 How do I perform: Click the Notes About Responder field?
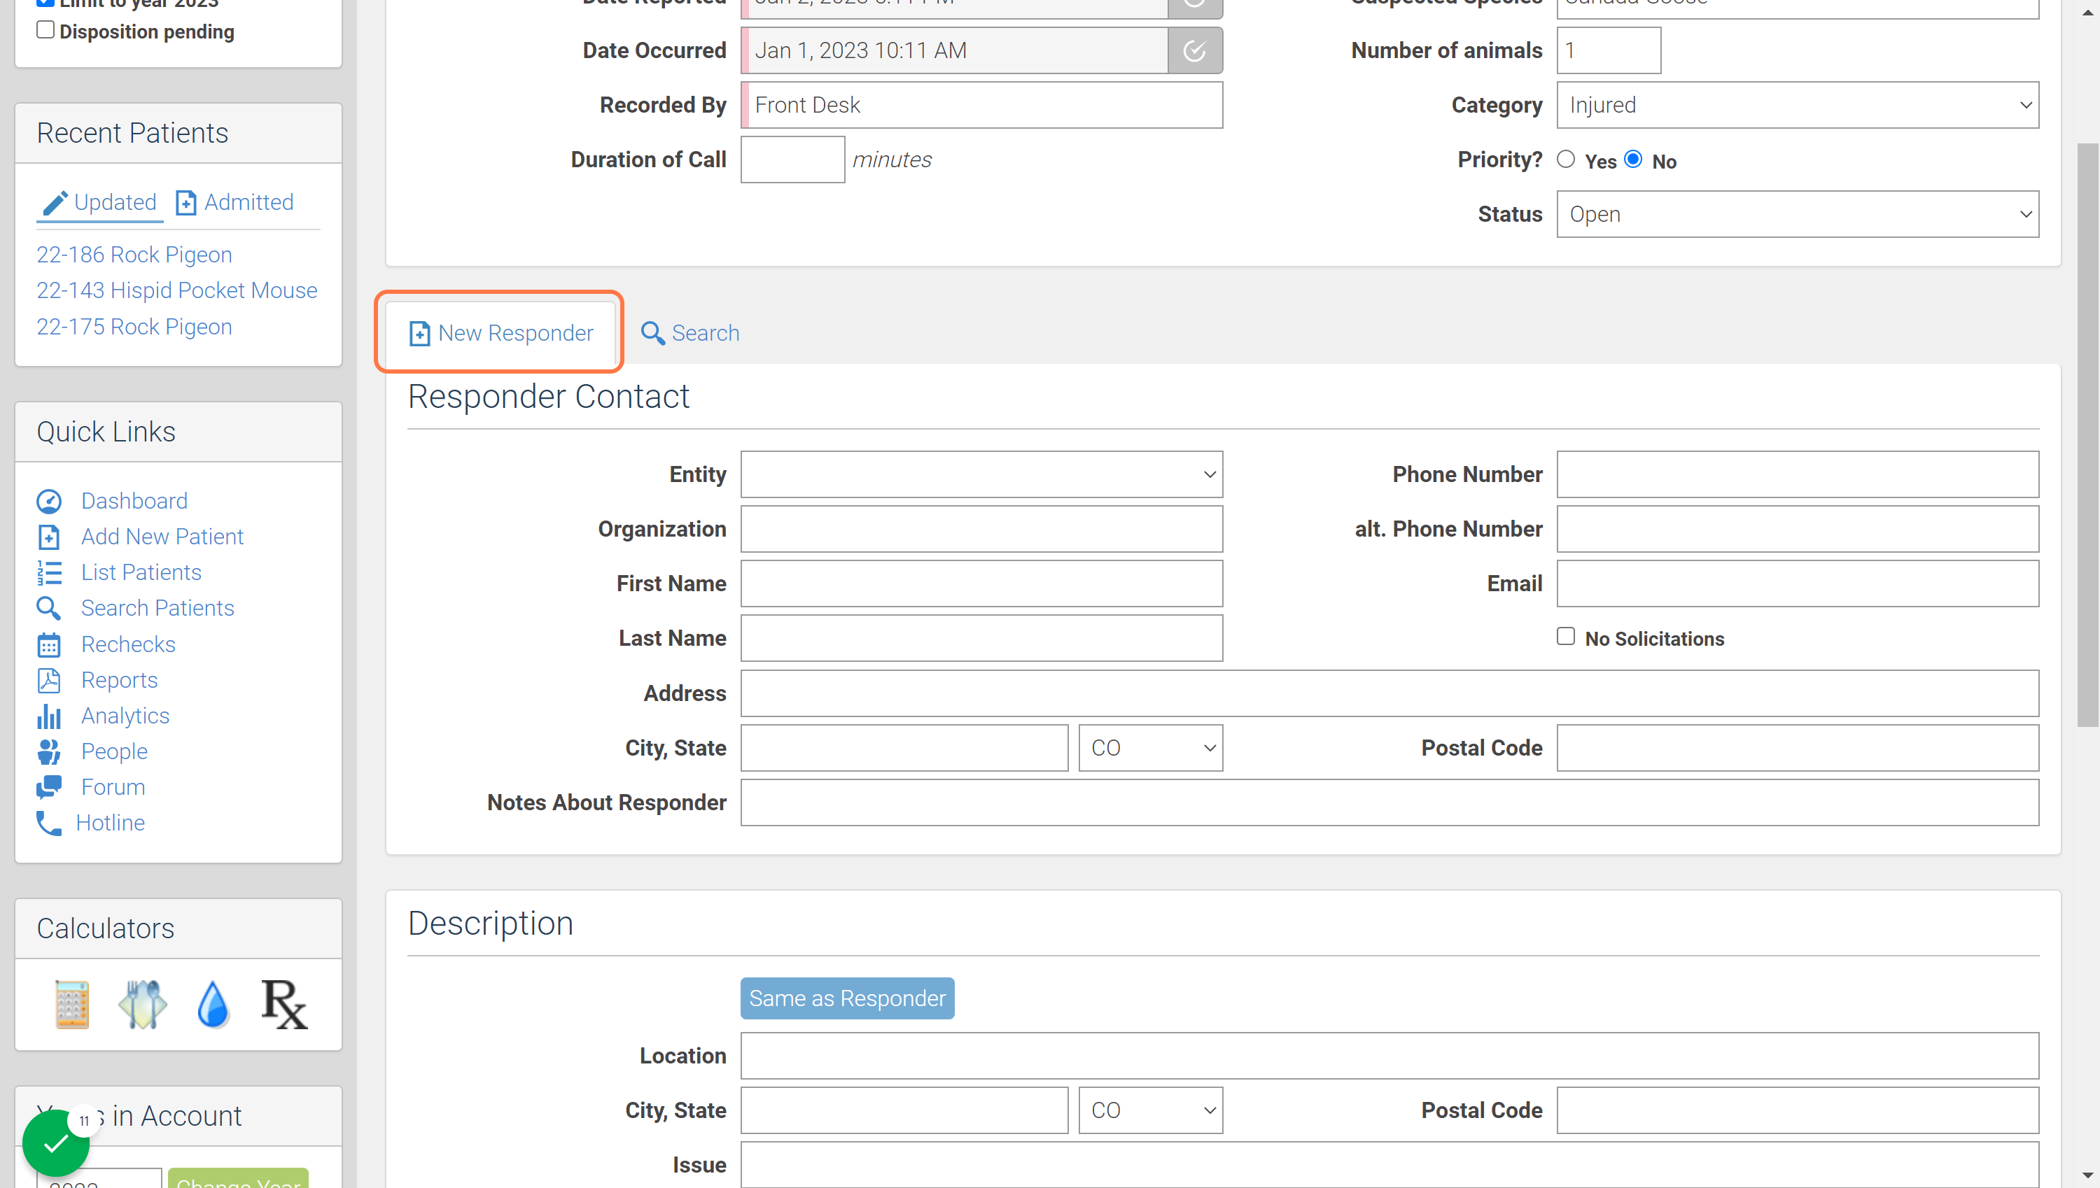coord(1389,803)
